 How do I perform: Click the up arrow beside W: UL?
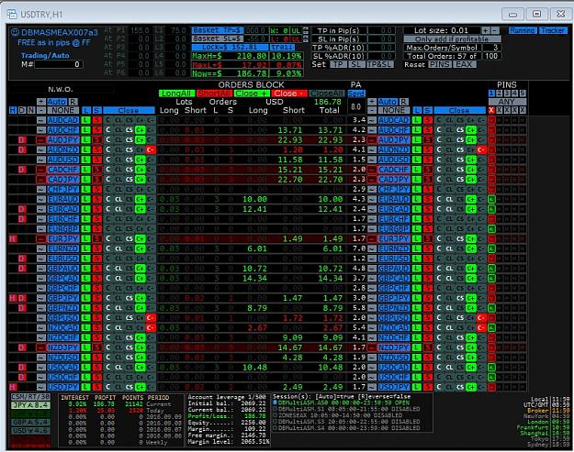pyautogui.click(x=306, y=28)
